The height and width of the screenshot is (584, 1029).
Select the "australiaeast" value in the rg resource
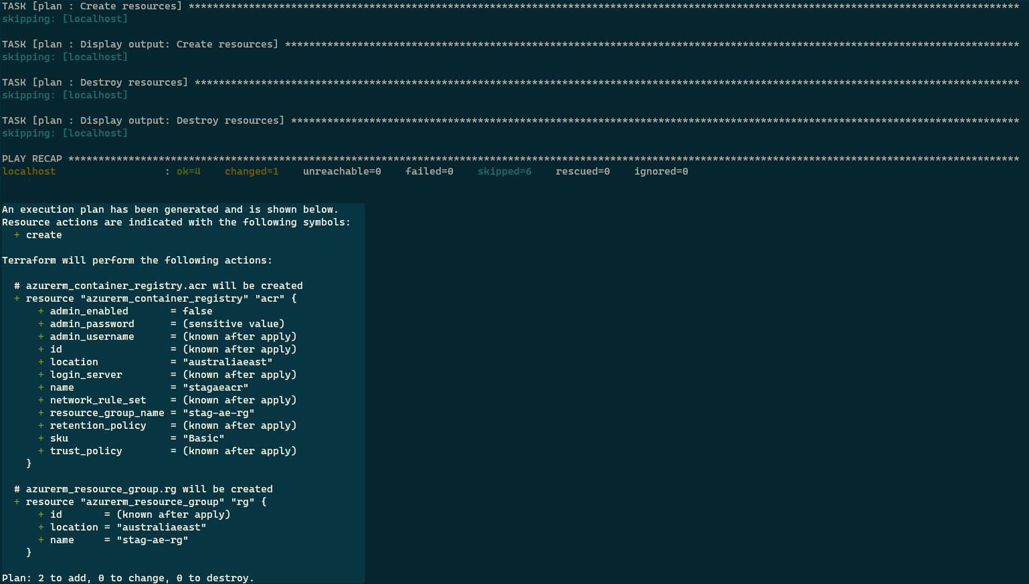point(161,527)
